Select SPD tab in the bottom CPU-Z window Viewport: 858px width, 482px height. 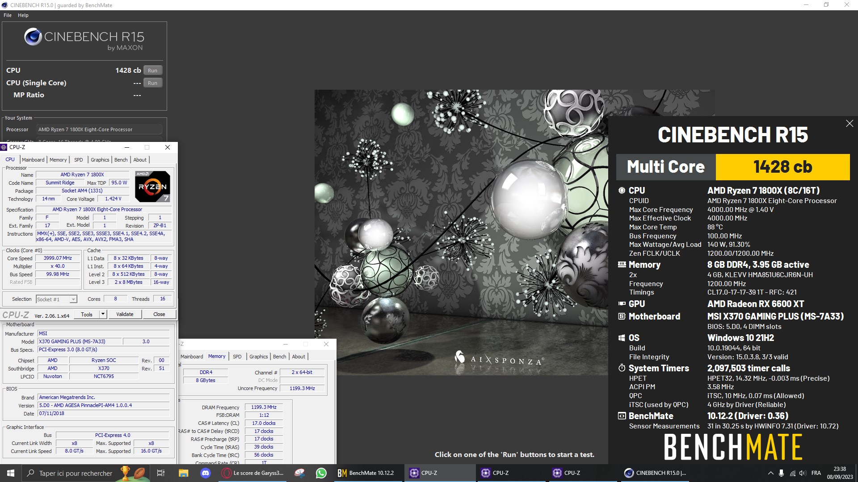coord(237,357)
